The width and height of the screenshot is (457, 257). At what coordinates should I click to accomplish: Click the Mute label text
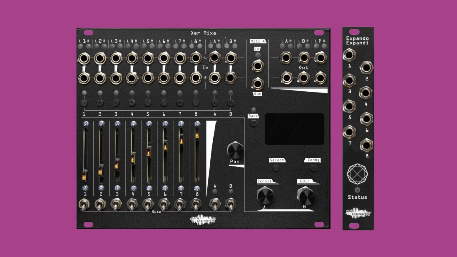[156, 212]
